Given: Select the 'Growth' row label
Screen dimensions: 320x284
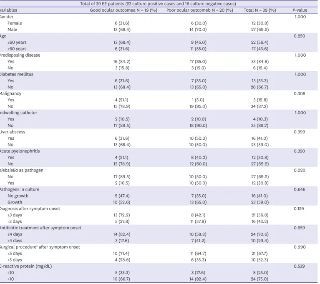Looking at the screenshot, I should click(15, 202).
